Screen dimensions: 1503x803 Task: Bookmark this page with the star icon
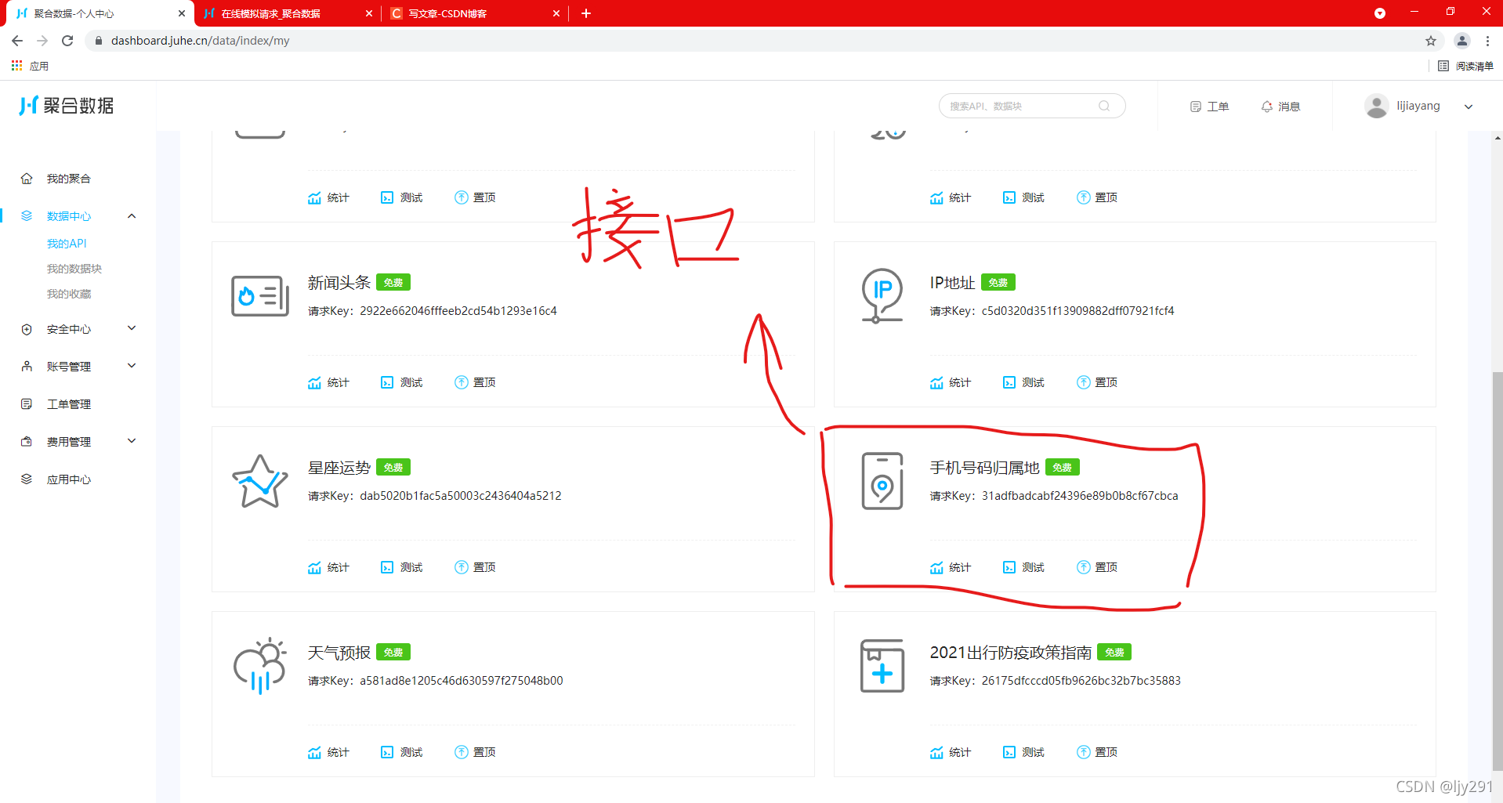click(x=1431, y=40)
